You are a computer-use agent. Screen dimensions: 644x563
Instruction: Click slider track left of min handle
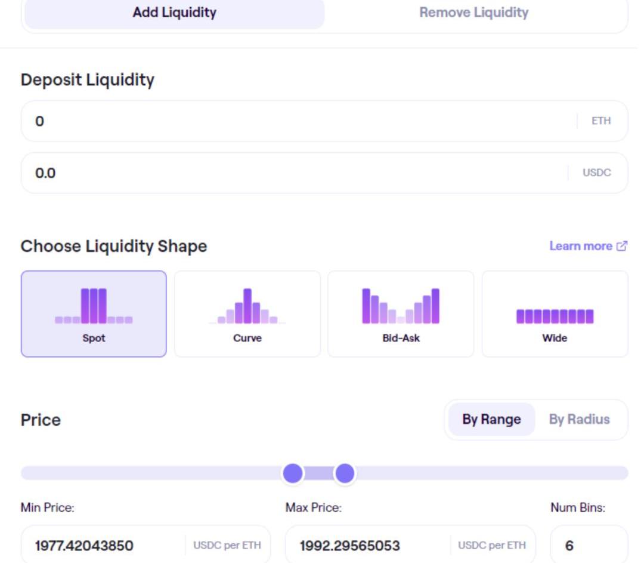[149, 473]
